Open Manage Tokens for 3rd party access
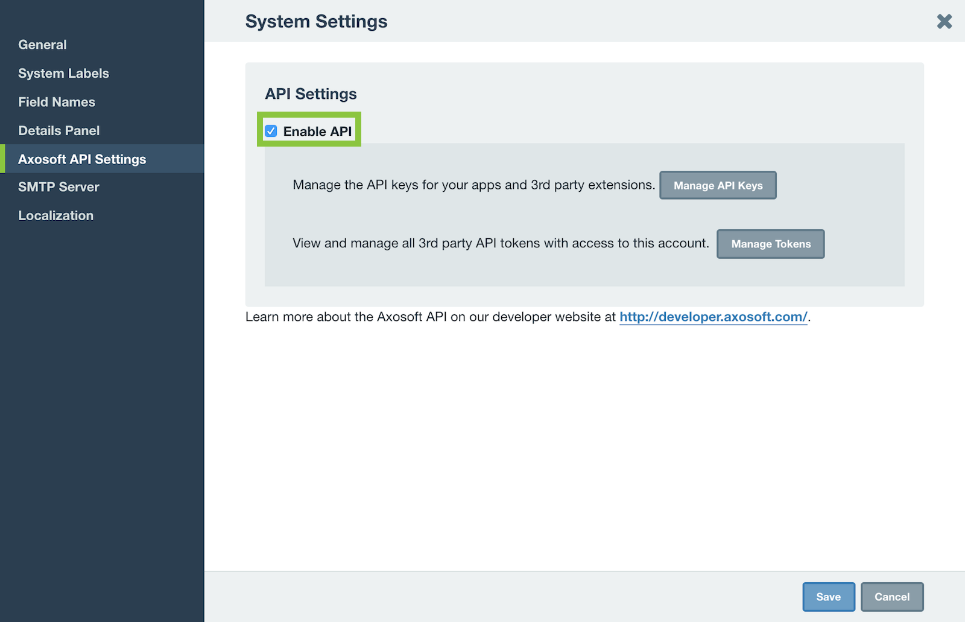This screenshot has width=965, height=622. pos(770,244)
